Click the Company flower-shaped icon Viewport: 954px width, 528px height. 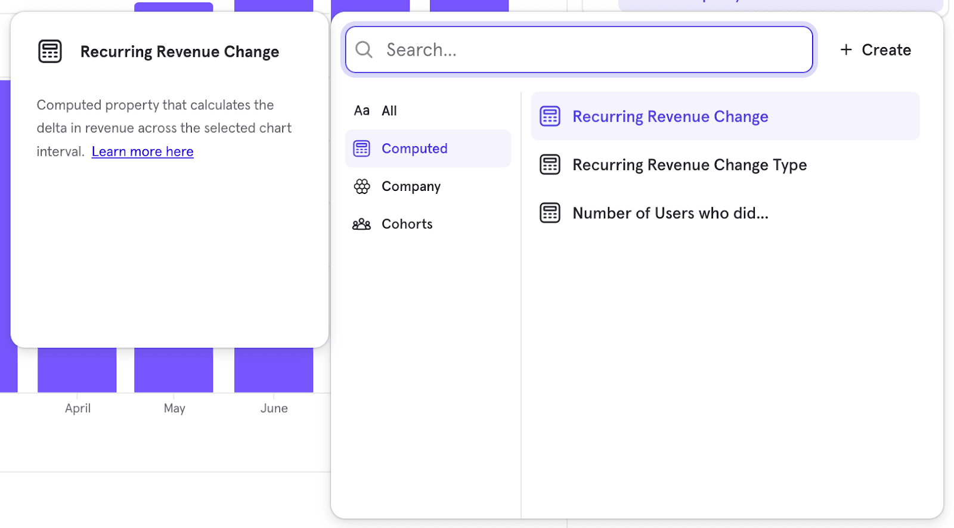tap(361, 187)
